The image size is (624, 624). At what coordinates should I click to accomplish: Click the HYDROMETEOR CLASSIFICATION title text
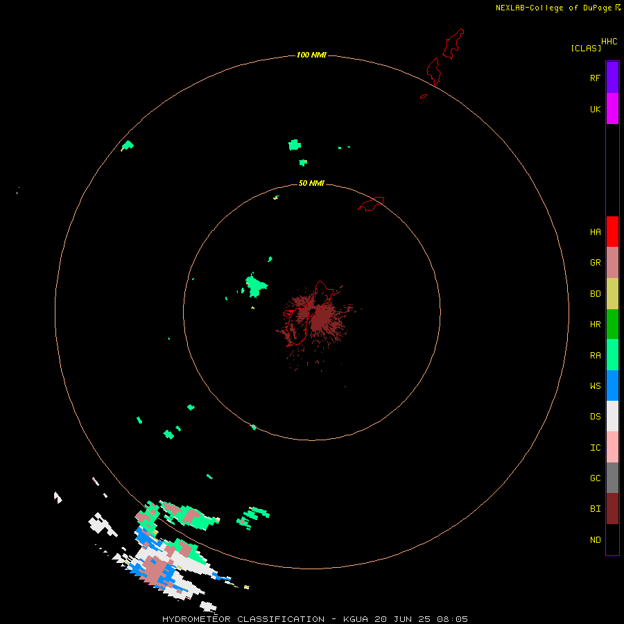(x=243, y=619)
